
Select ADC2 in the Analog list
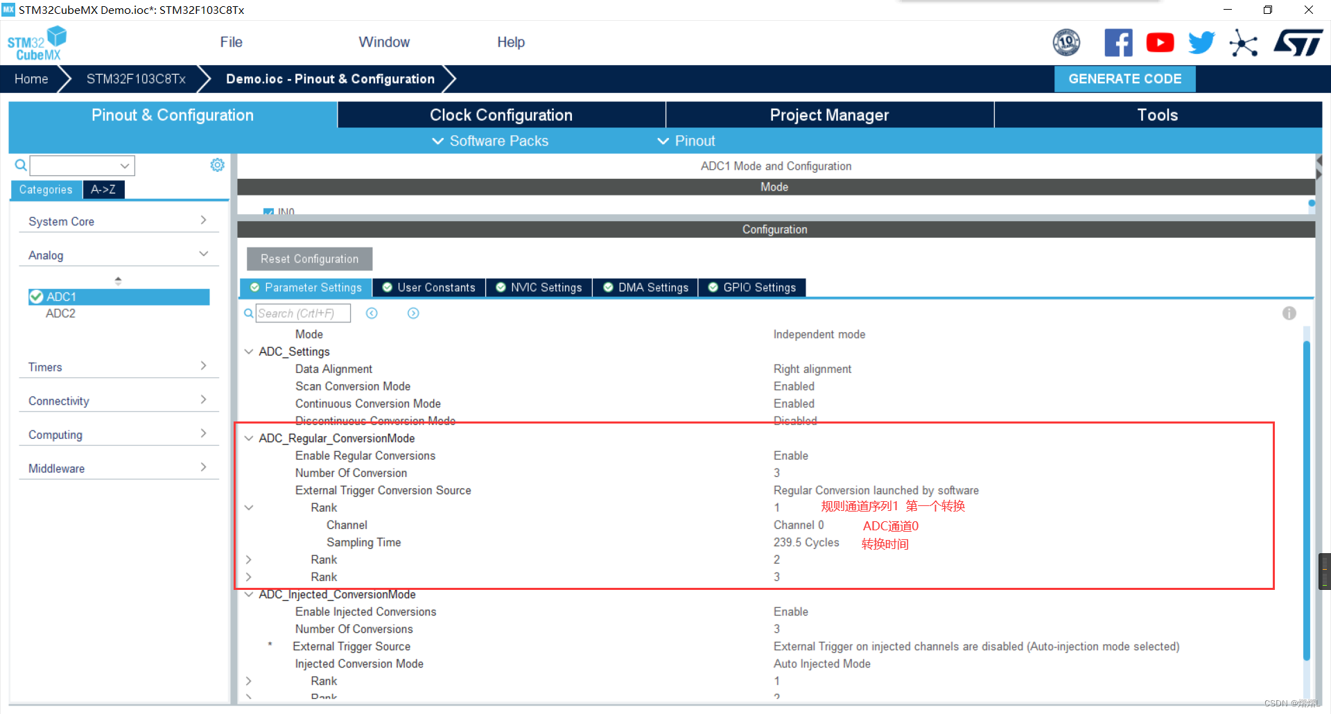pos(60,313)
